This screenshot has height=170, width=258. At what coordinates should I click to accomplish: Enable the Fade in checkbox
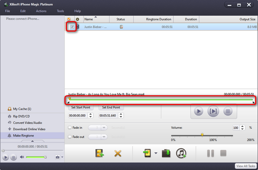click(70, 127)
